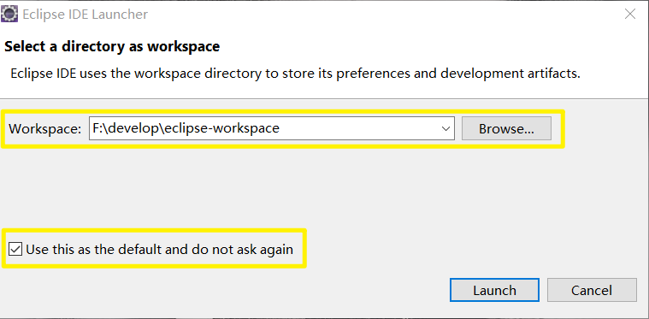
Task: Click the Eclipse logo icon in title bar
Action: [x=9, y=14]
